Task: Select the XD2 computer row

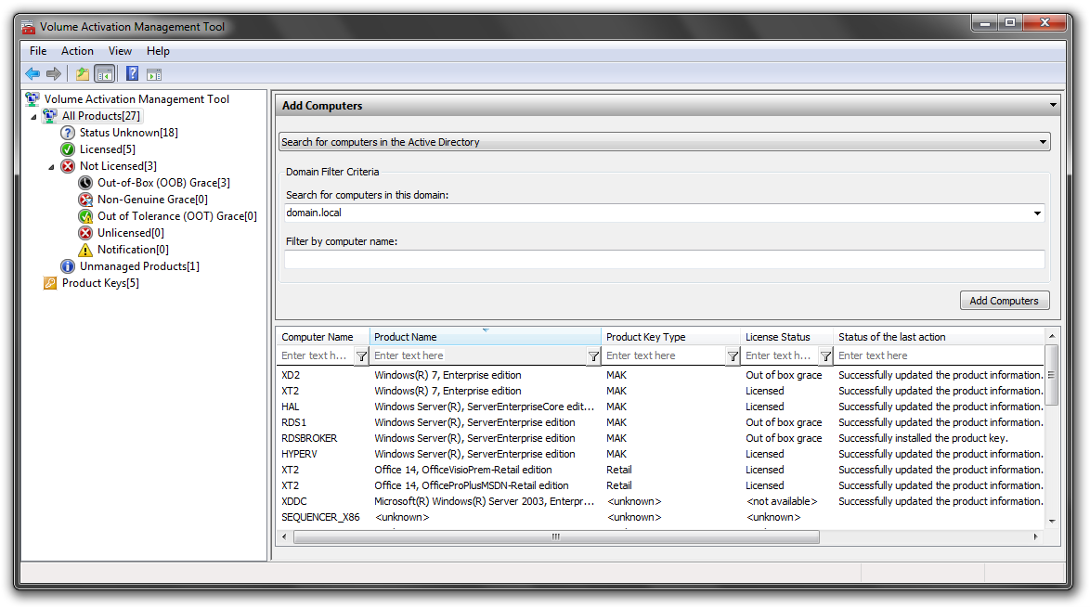Action: 660,375
